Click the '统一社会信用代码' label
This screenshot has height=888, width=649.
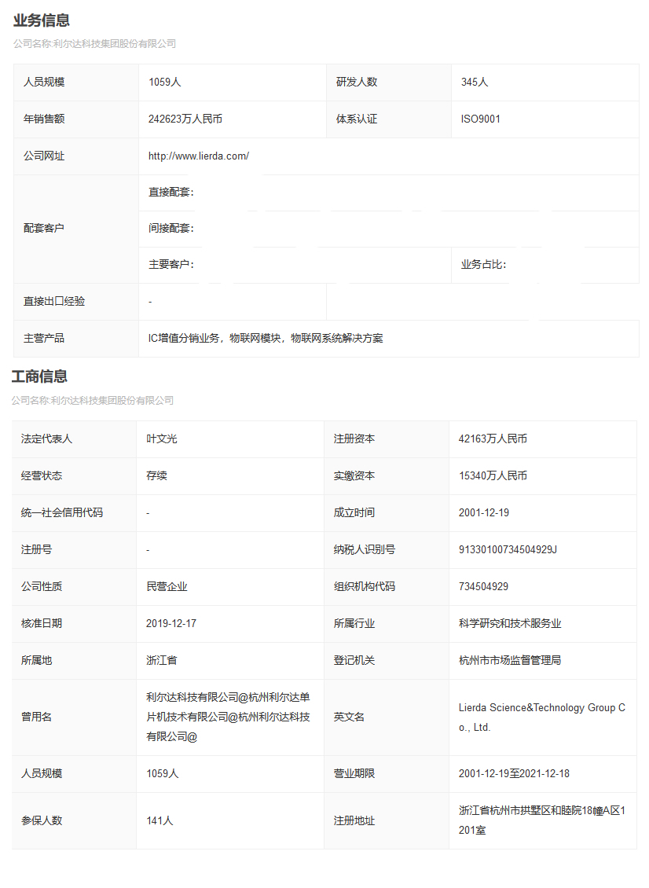[x=62, y=512]
